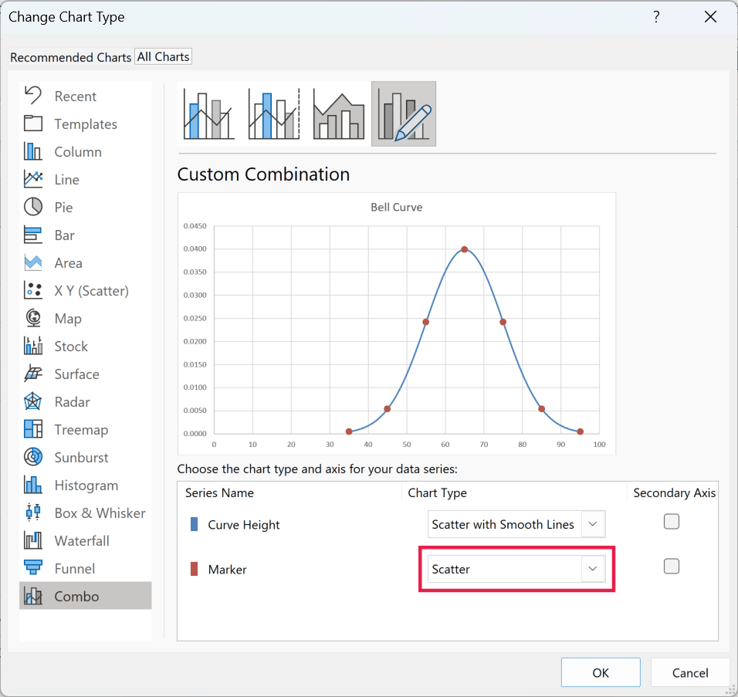This screenshot has width=738, height=697.
Task: Click 'Scatter with Smooth Lines' value text
Action: click(503, 524)
